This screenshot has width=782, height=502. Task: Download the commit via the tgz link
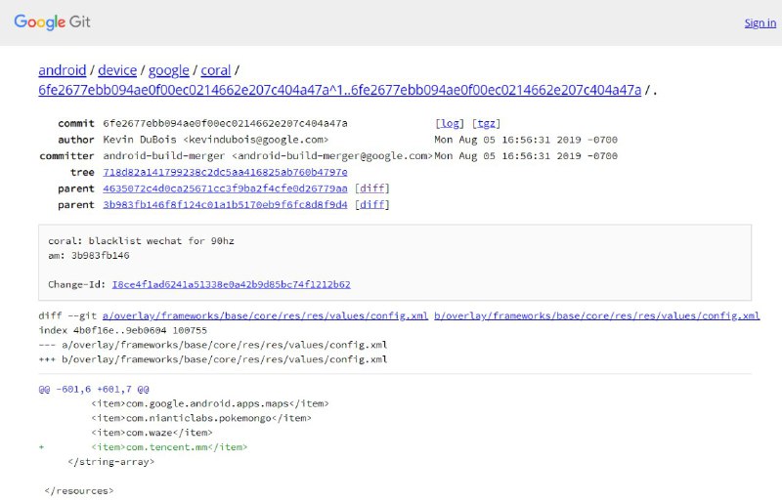click(485, 123)
